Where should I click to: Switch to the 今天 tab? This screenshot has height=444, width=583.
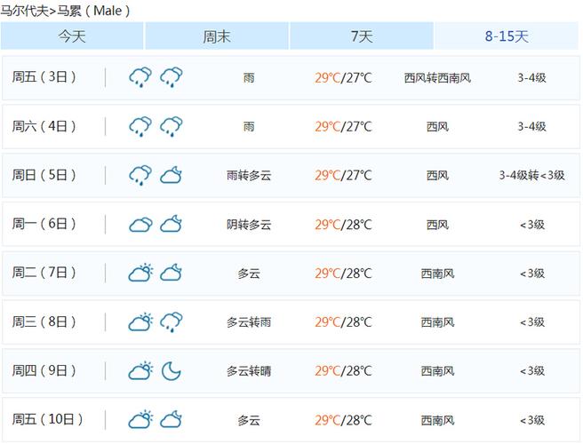[72, 36]
